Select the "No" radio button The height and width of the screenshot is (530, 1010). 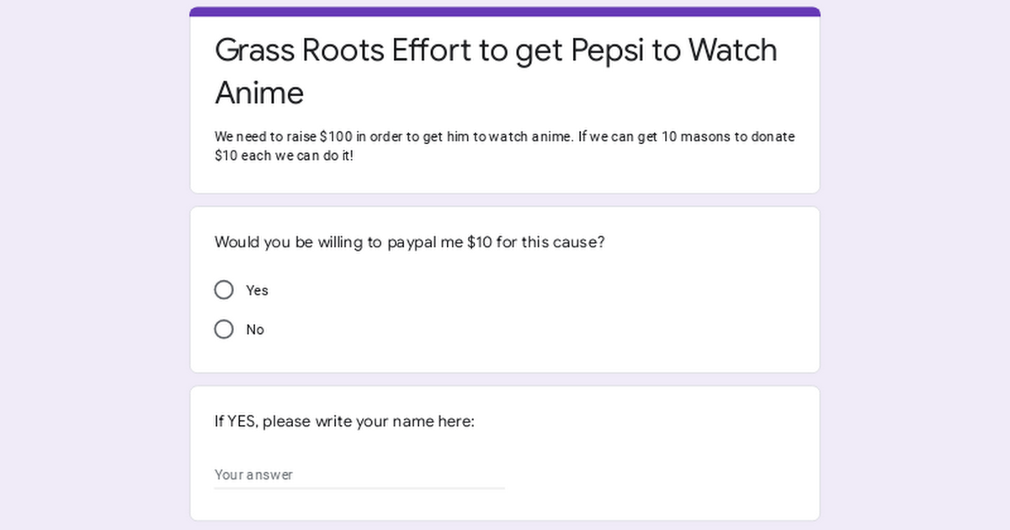pos(224,330)
